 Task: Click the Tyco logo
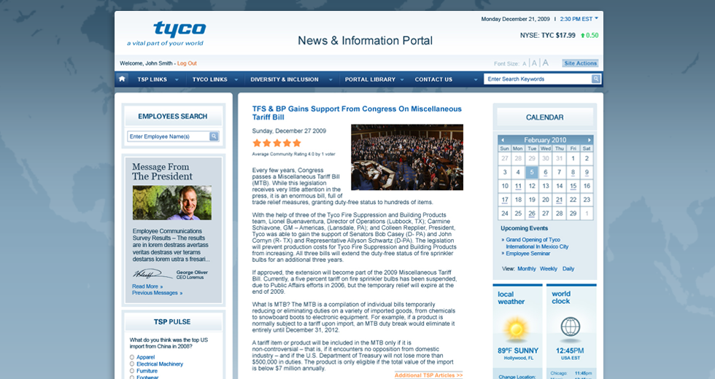179,29
